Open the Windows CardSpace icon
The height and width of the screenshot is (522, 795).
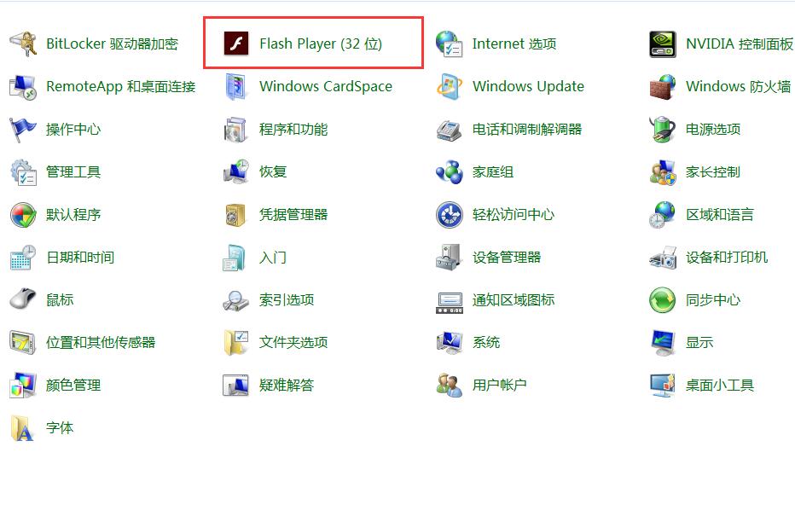pyautogui.click(x=236, y=87)
